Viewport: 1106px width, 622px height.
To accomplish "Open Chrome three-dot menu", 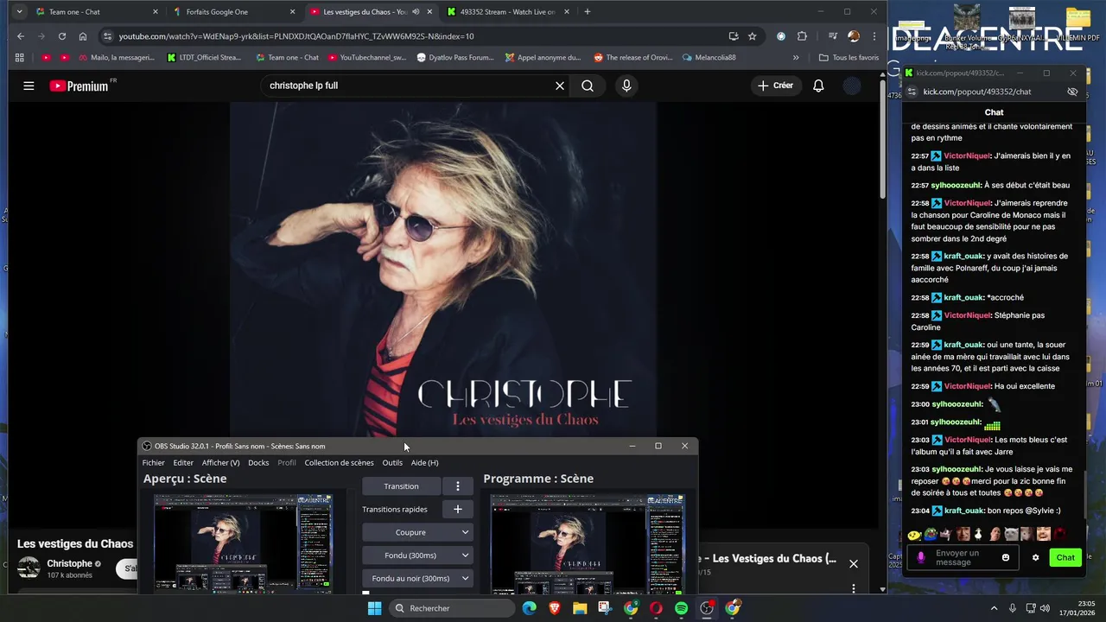I will (874, 36).
